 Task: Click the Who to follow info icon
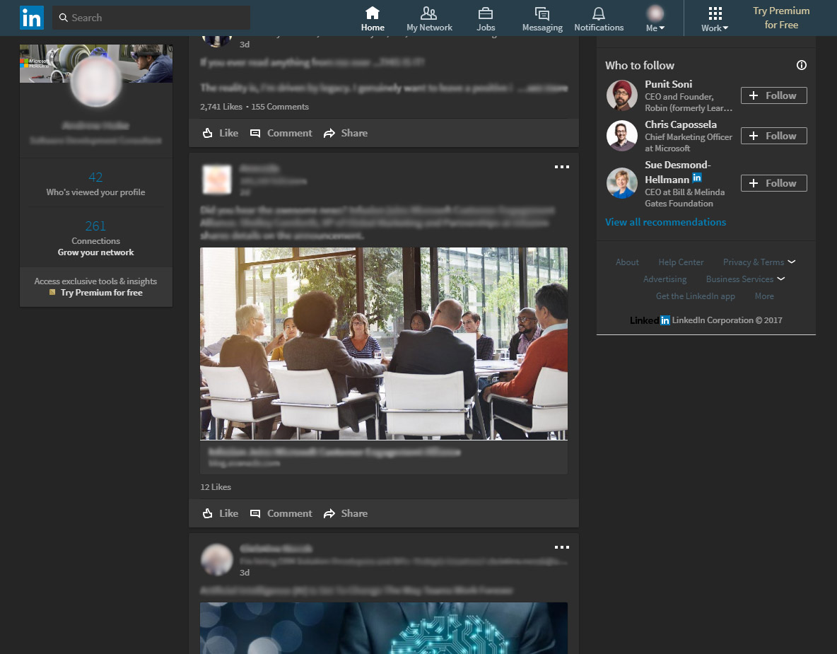click(x=802, y=65)
